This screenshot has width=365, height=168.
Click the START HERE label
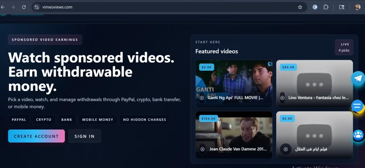point(208,42)
